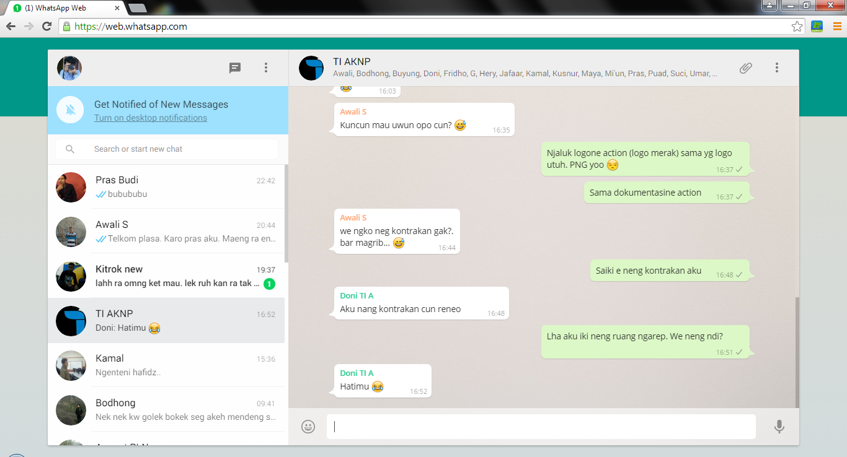Click Kitrok new avatar picture
Image resolution: width=847 pixels, height=457 pixels.
[71, 276]
